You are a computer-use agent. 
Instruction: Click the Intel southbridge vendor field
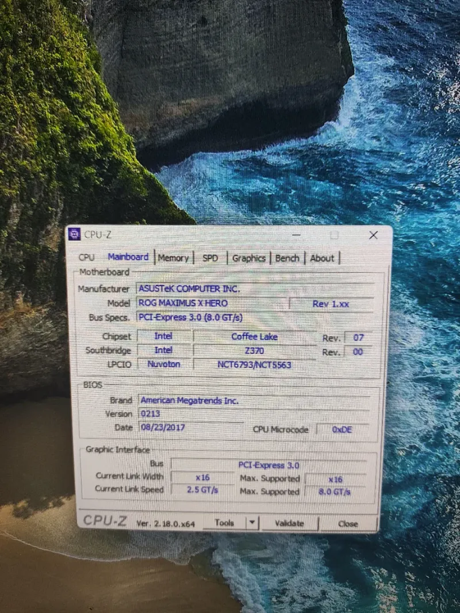pos(164,350)
